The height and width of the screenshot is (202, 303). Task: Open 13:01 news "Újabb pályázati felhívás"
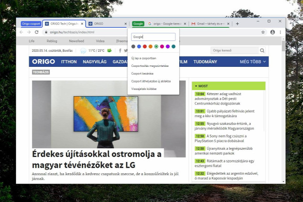click(x=224, y=113)
